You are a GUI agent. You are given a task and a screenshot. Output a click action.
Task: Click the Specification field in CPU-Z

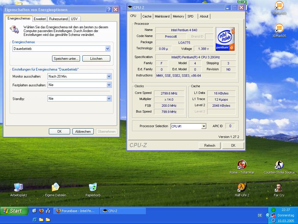(196, 57)
